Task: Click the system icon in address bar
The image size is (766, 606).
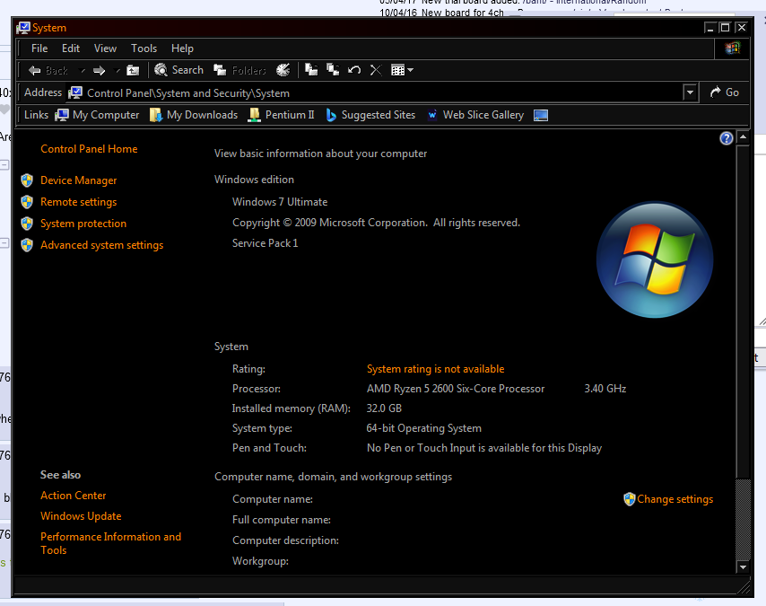Action: 75,92
